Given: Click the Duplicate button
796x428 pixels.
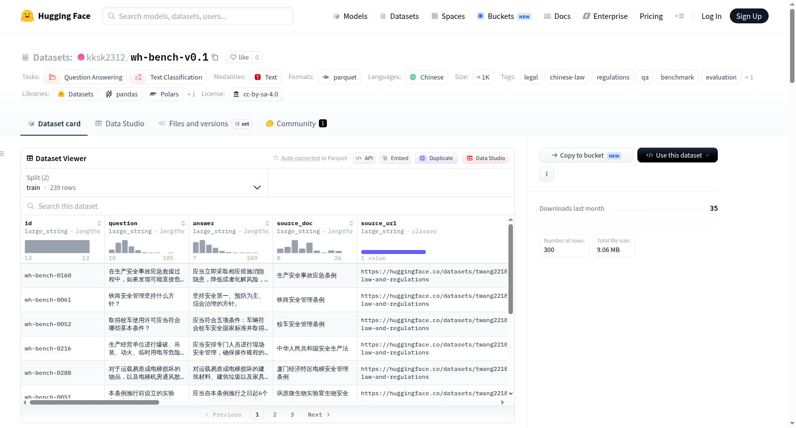Looking at the screenshot, I should click(436, 158).
